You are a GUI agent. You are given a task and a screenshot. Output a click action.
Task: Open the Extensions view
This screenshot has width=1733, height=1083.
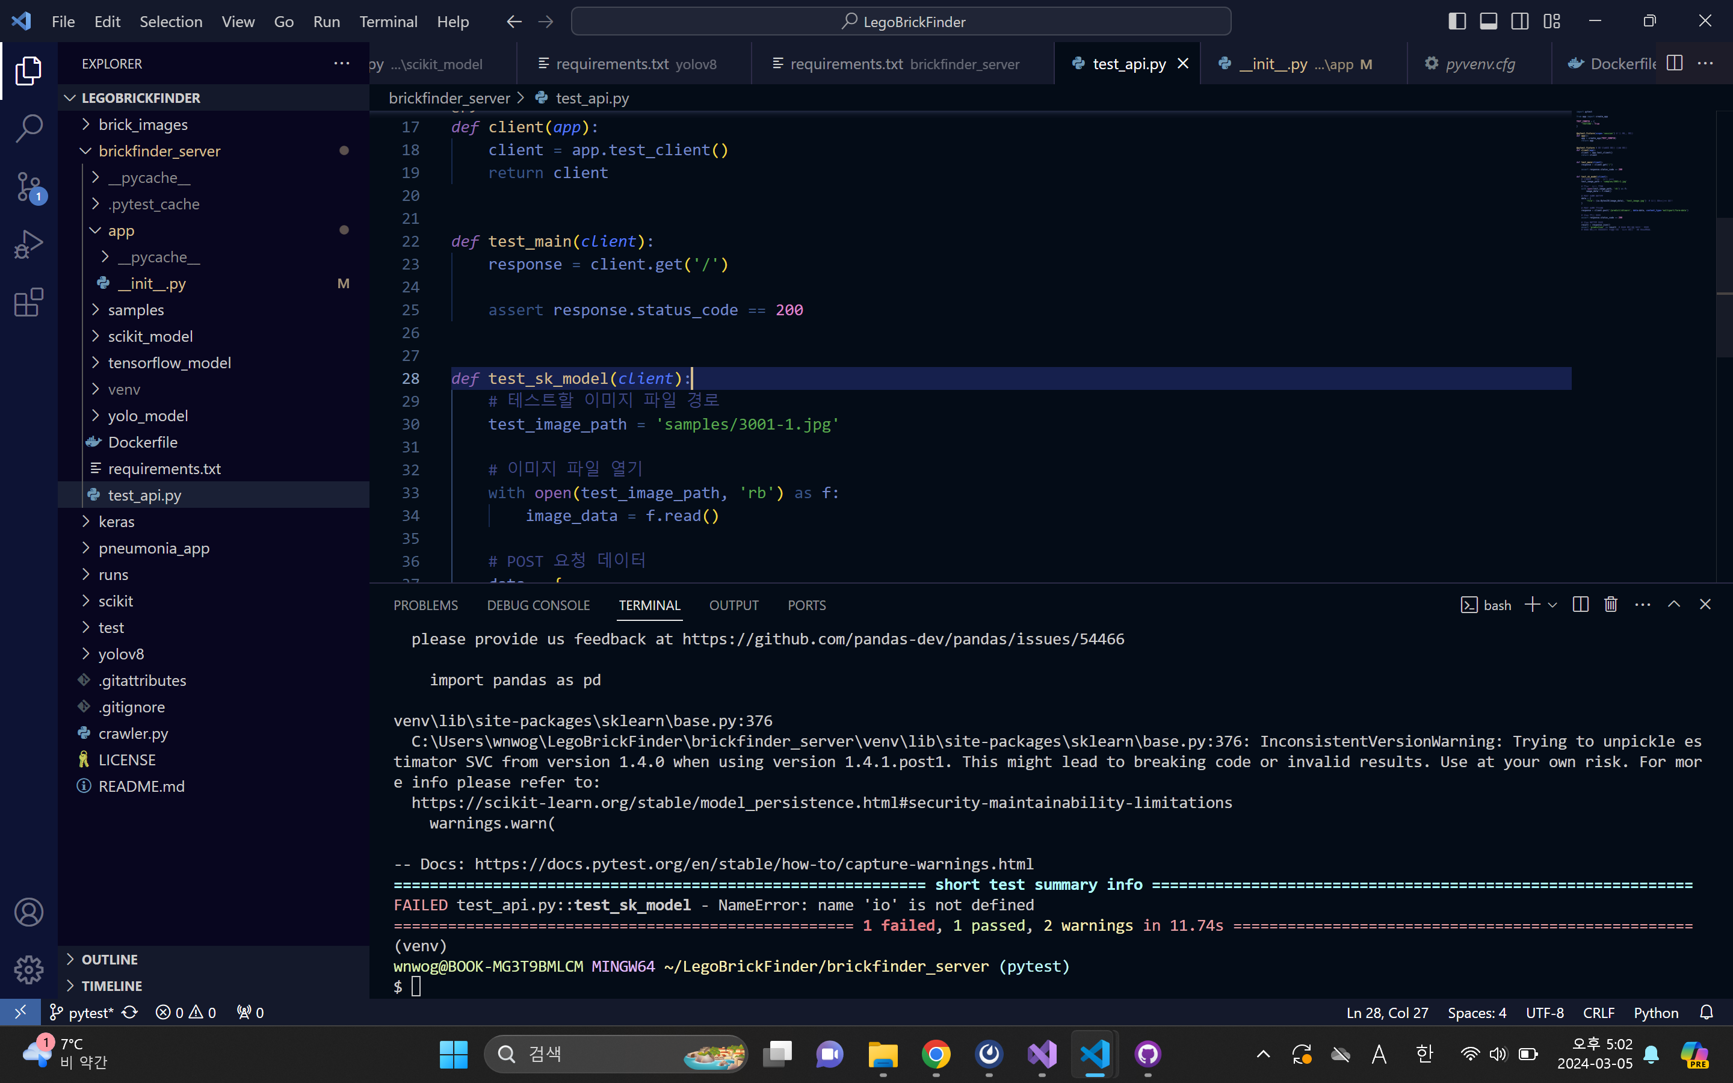tap(29, 302)
